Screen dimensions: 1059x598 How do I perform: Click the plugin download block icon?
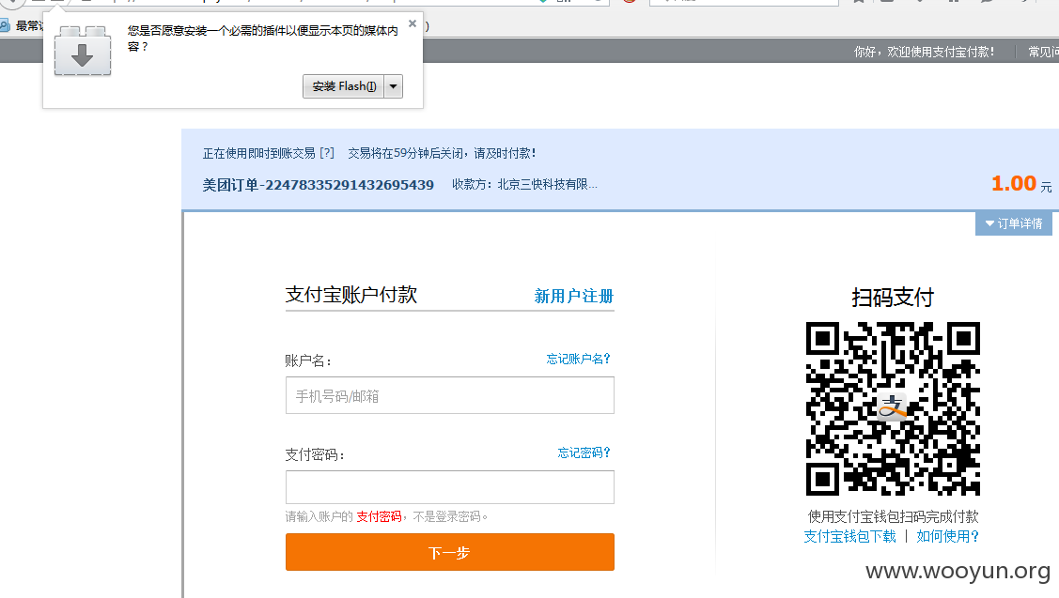click(x=83, y=52)
